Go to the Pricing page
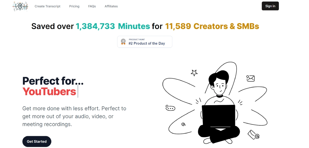This screenshot has height=148, width=309. 74,6
